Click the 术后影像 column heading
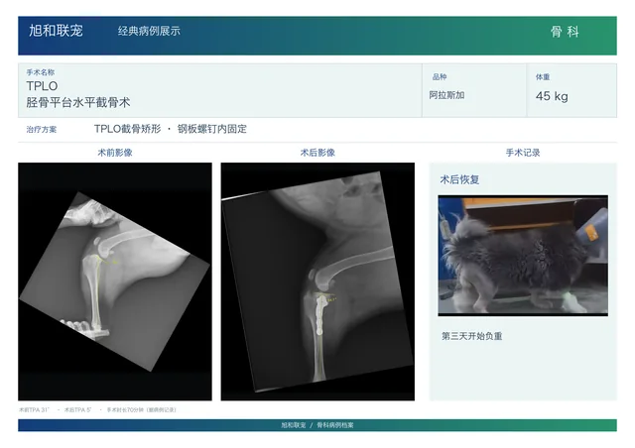The height and width of the screenshot is (448, 635). (317, 153)
